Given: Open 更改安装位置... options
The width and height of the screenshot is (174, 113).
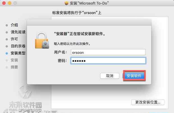Looking at the screenshot, I should coord(148,102).
